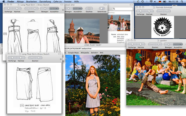
Task: Toggle toolbar pill button in schnitzel ahoi window
Action: click(105, 5)
